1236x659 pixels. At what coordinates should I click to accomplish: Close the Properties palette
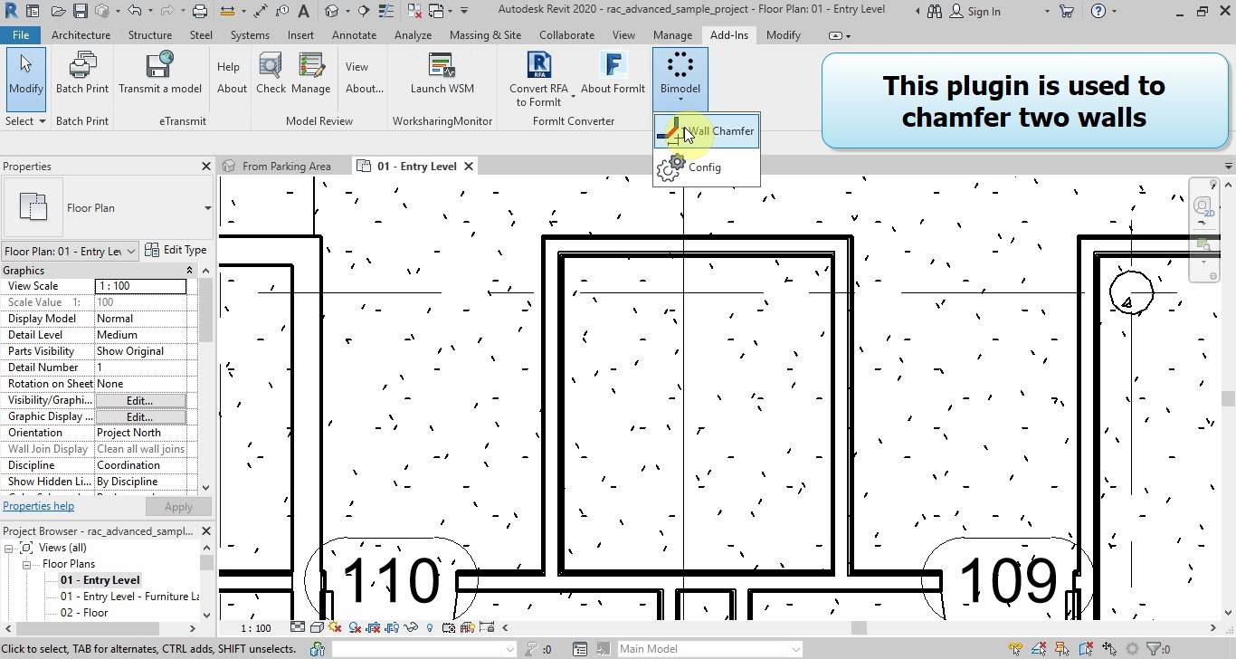point(205,167)
